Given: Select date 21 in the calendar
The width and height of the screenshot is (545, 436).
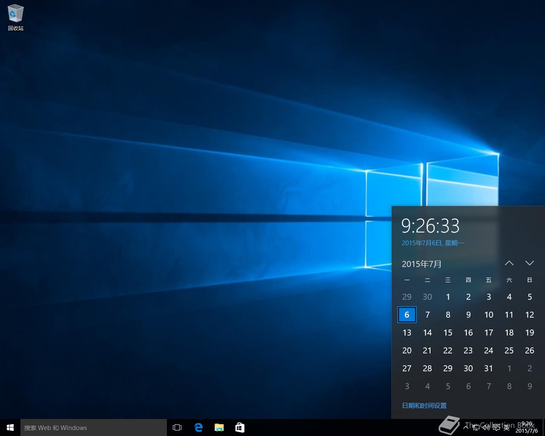Looking at the screenshot, I should coord(427,350).
